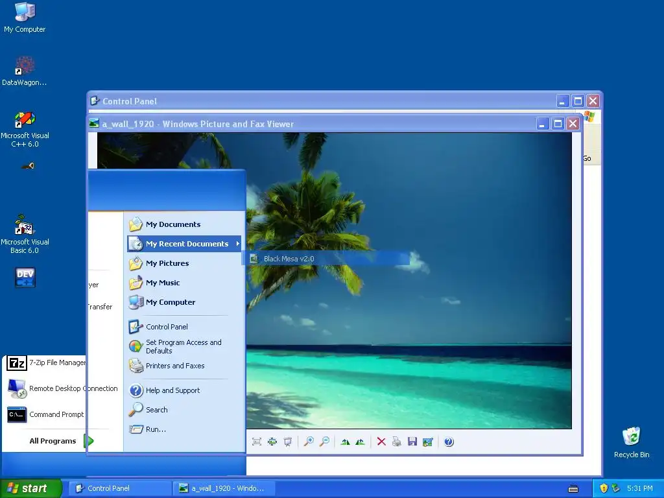Viewport: 664px width, 498px height.
Task: Close the Picture and Fax Viewer window
Action: click(x=573, y=124)
